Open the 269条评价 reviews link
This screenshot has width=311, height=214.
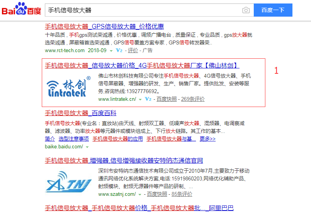pos(193,99)
